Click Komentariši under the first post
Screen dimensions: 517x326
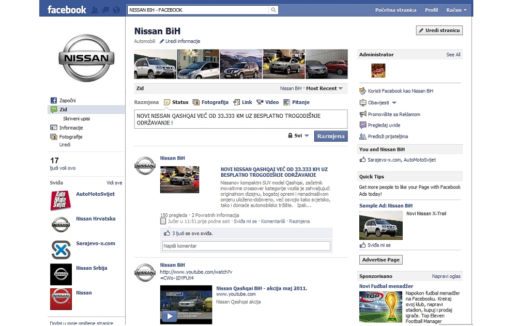(273, 222)
